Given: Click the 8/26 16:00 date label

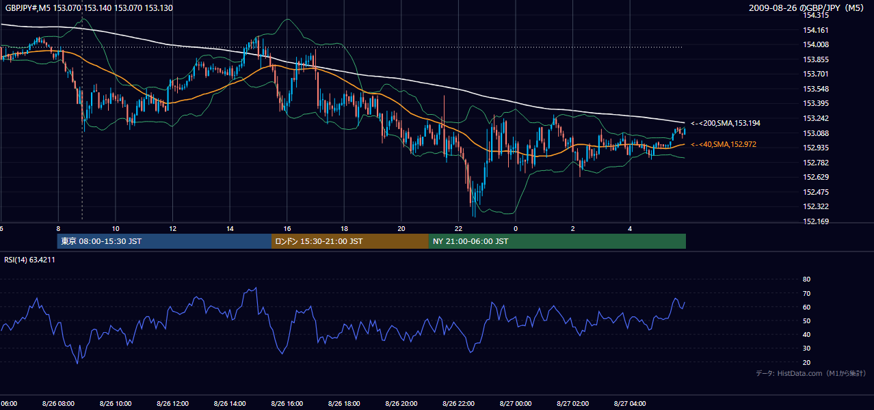Looking at the screenshot, I should (x=287, y=404).
